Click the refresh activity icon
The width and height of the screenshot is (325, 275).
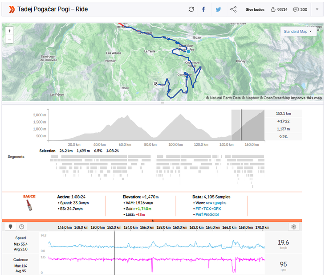(x=191, y=9)
